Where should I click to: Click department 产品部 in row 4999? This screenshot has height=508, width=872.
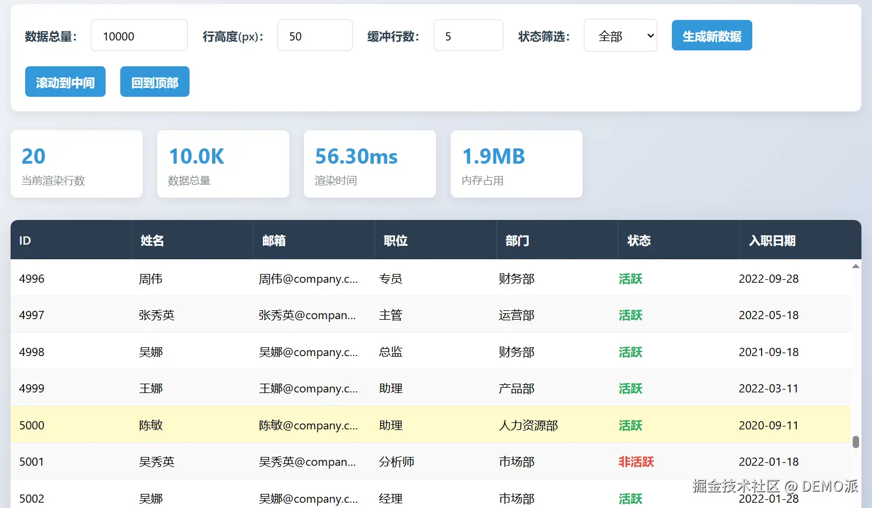(x=516, y=388)
